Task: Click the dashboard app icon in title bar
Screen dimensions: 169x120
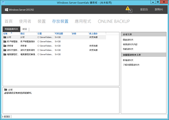Action: (x=3, y=2)
